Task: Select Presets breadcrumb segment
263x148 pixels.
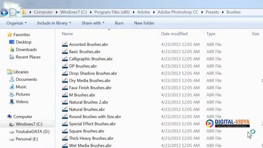Action: 212,12
